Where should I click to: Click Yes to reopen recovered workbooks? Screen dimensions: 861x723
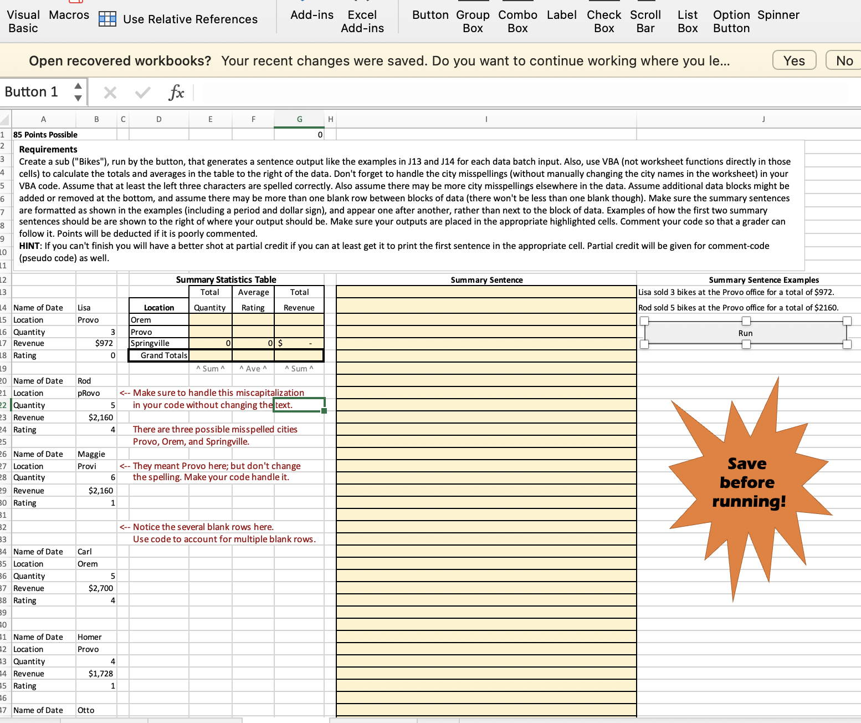pos(794,60)
